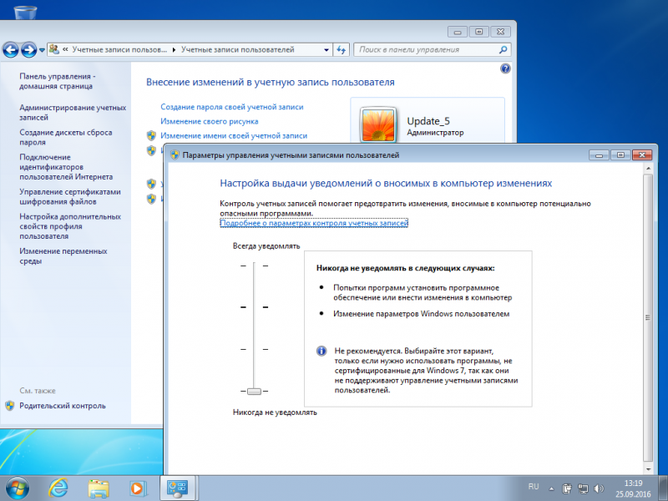
Task: Open Windows Explorer from the taskbar
Action: pos(99,488)
